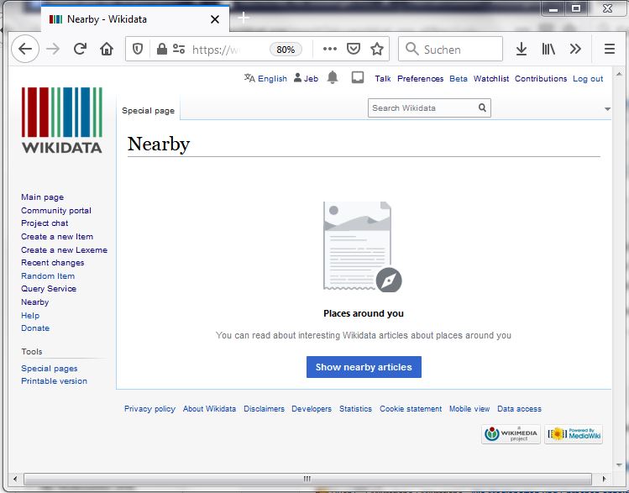629x493 pixels.
Task: Go to the browser home page icon
Action: [107, 50]
